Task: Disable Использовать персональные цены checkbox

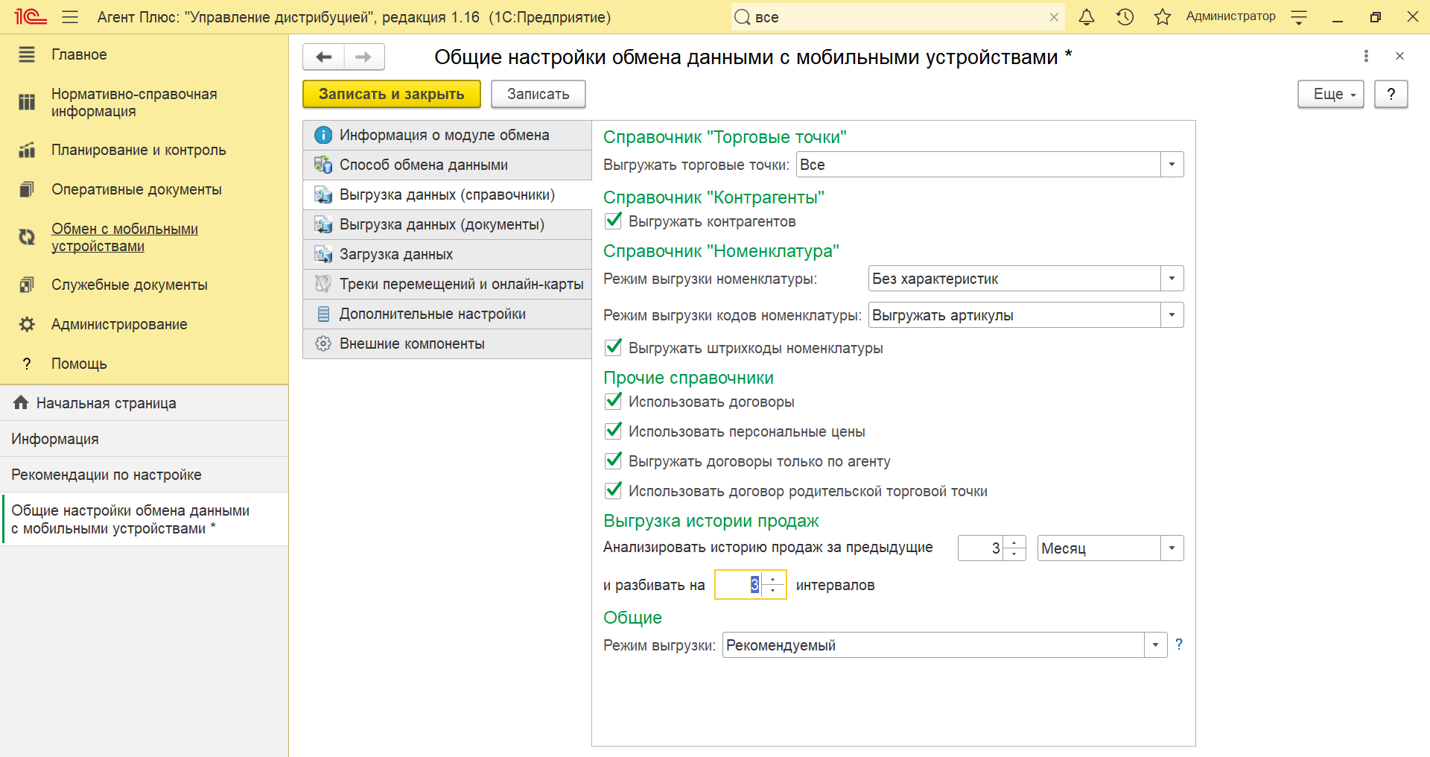Action: pyautogui.click(x=614, y=431)
